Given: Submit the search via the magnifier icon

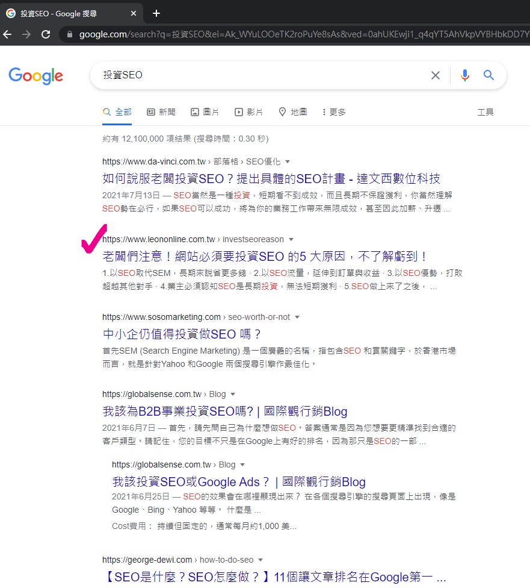Looking at the screenshot, I should click(488, 75).
